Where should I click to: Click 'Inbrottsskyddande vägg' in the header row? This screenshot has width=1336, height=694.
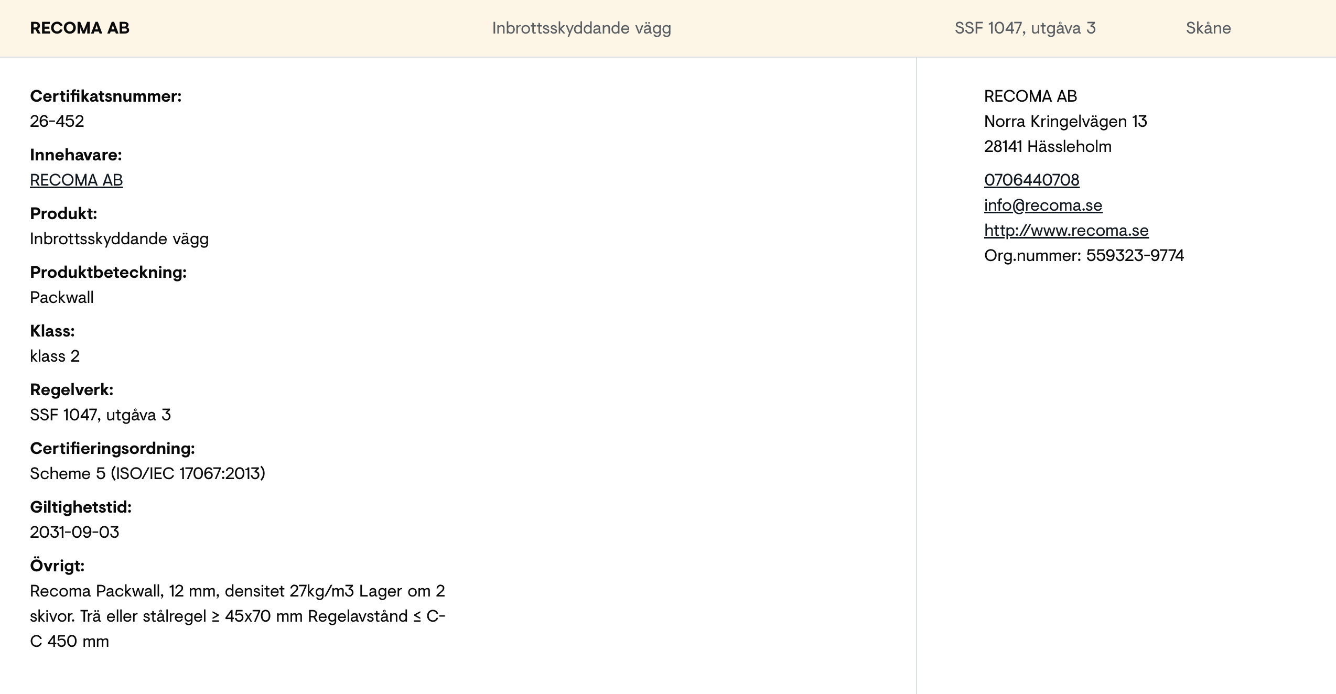coord(581,28)
